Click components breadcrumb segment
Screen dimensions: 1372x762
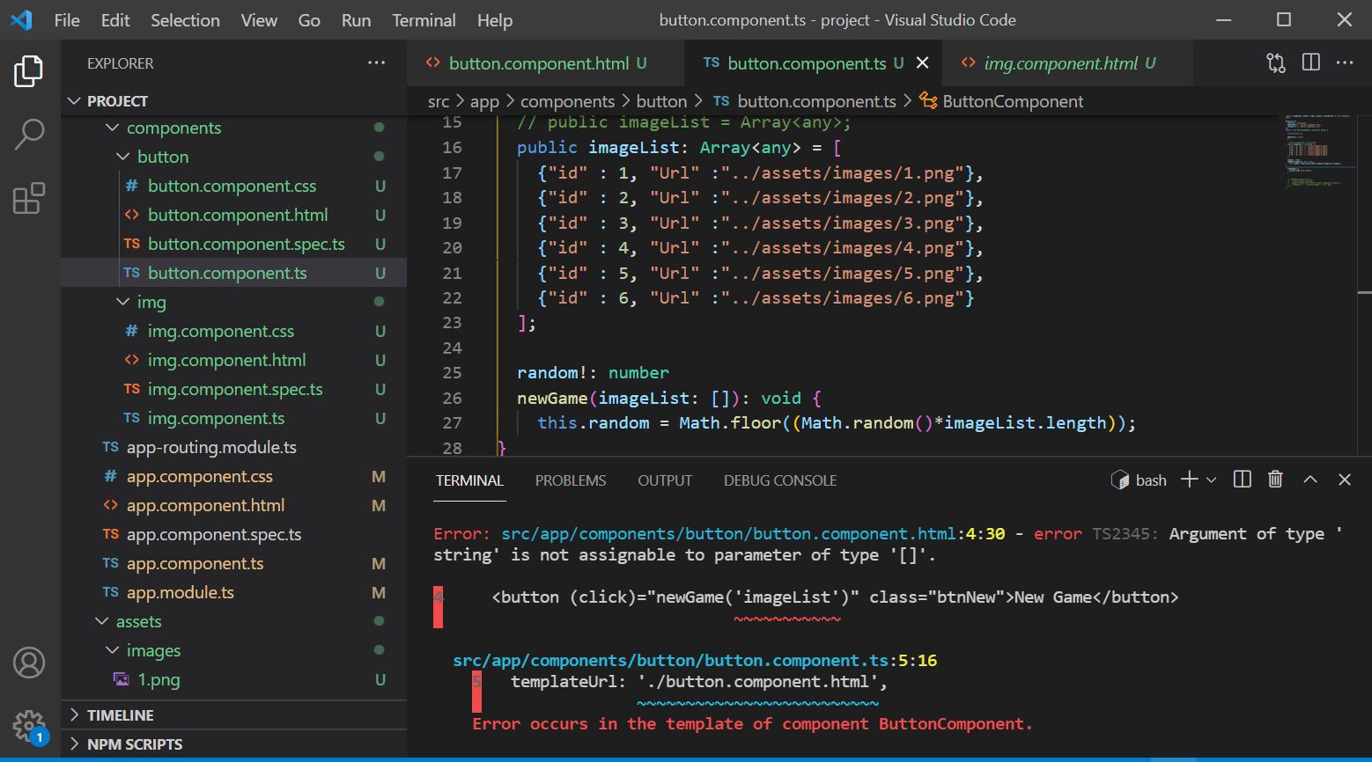567,101
